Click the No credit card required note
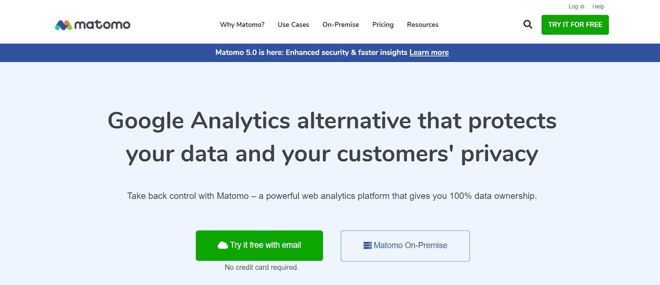 (x=262, y=267)
